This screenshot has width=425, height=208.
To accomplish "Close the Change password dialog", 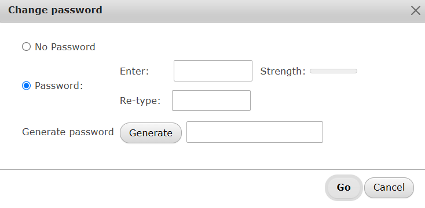I will pyautogui.click(x=415, y=10).
